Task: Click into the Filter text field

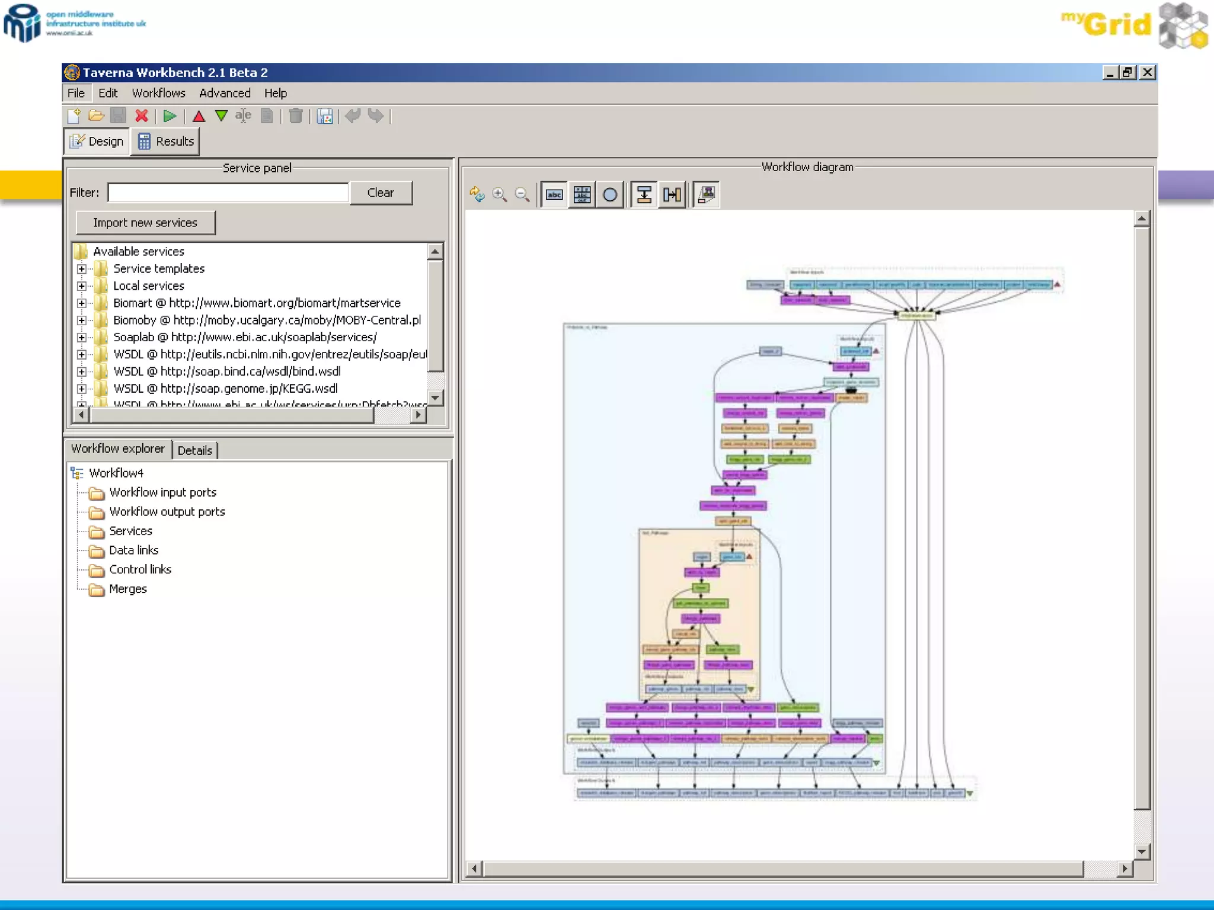Action: [228, 193]
